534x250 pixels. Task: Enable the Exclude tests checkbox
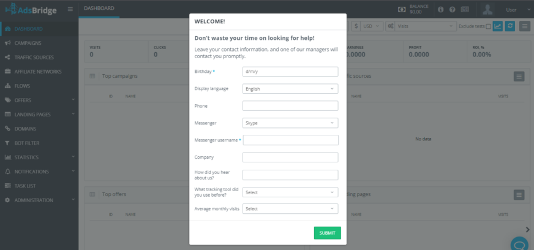[488, 26]
